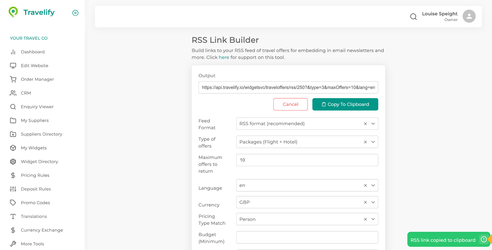
Task: Click the Budget (Minimum) input field
Action: click(x=307, y=237)
